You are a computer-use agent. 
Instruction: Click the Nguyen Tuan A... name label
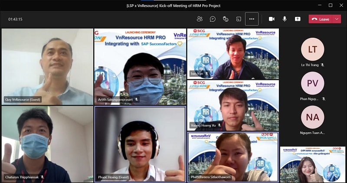312,133
